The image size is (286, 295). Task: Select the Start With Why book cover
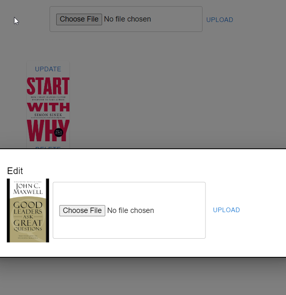coord(48,109)
